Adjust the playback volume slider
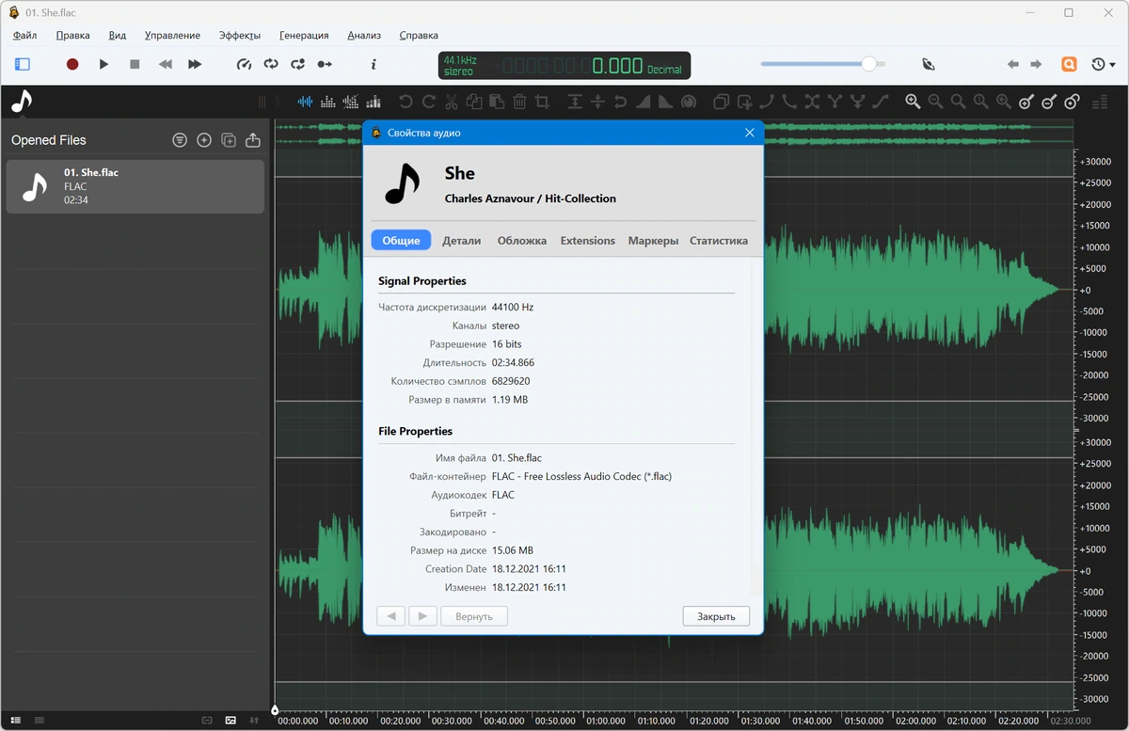The height and width of the screenshot is (731, 1129). [x=823, y=64]
